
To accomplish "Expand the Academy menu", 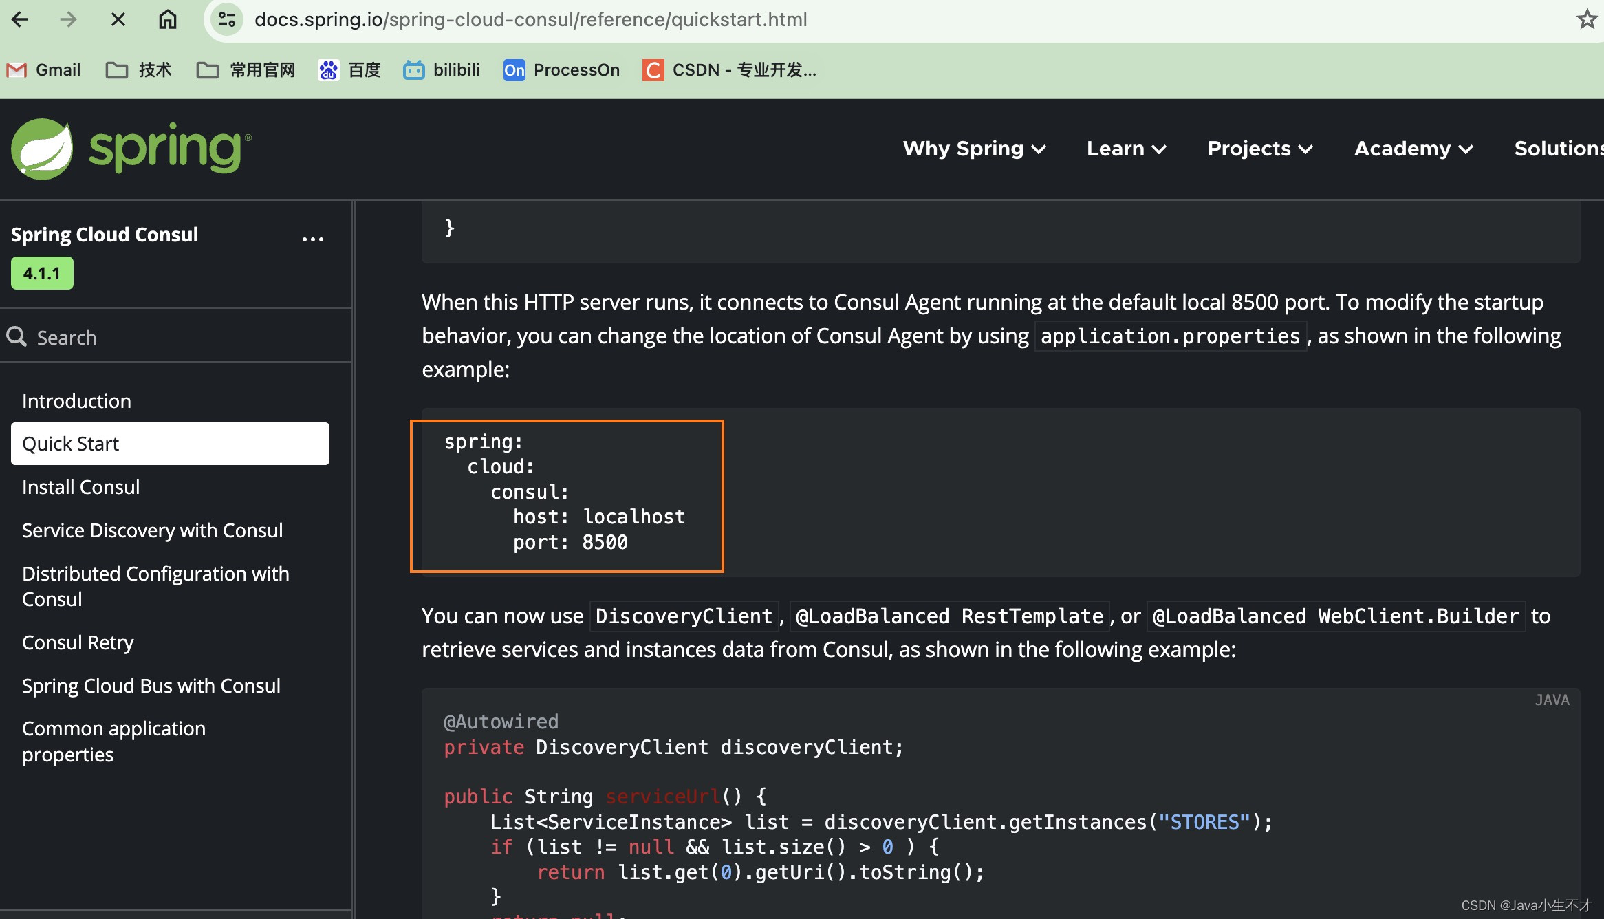I will pos(1413,149).
